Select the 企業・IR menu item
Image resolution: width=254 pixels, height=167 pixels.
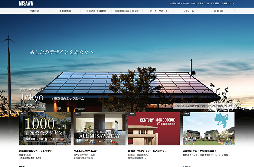pyautogui.click(x=218, y=11)
